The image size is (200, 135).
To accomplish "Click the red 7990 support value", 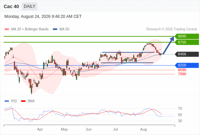I will pos(182,74).
